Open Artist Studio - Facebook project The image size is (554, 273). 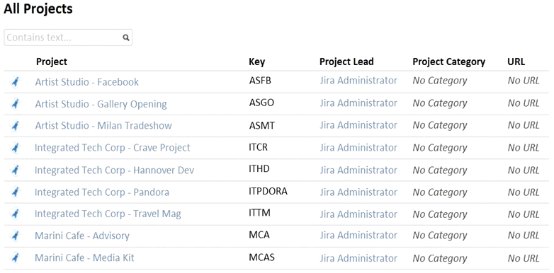tap(87, 82)
